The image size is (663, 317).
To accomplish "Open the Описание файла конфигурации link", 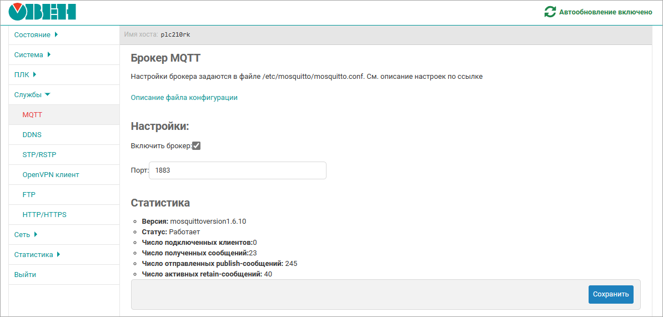I will (x=184, y=98).
